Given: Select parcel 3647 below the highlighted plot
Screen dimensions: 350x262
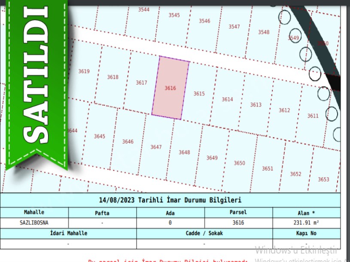Looking at the screenshot, I should pos(156,147).
